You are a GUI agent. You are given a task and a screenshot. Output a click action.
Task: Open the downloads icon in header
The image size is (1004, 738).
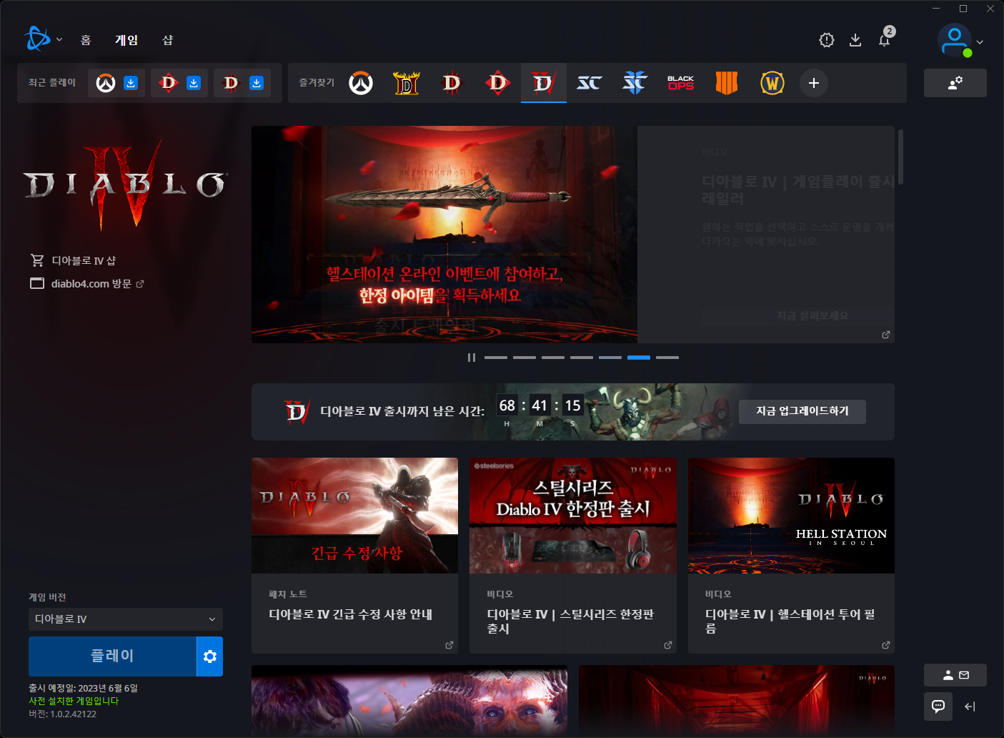point(855,40)
